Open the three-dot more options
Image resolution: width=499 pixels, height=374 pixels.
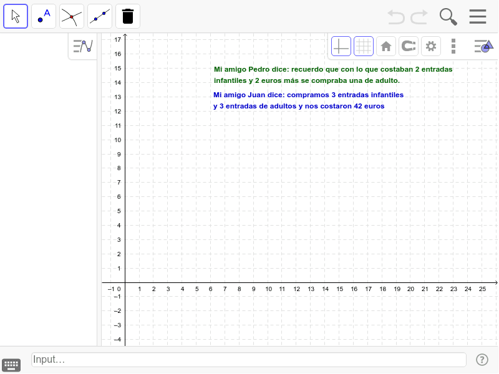(453, 46)
